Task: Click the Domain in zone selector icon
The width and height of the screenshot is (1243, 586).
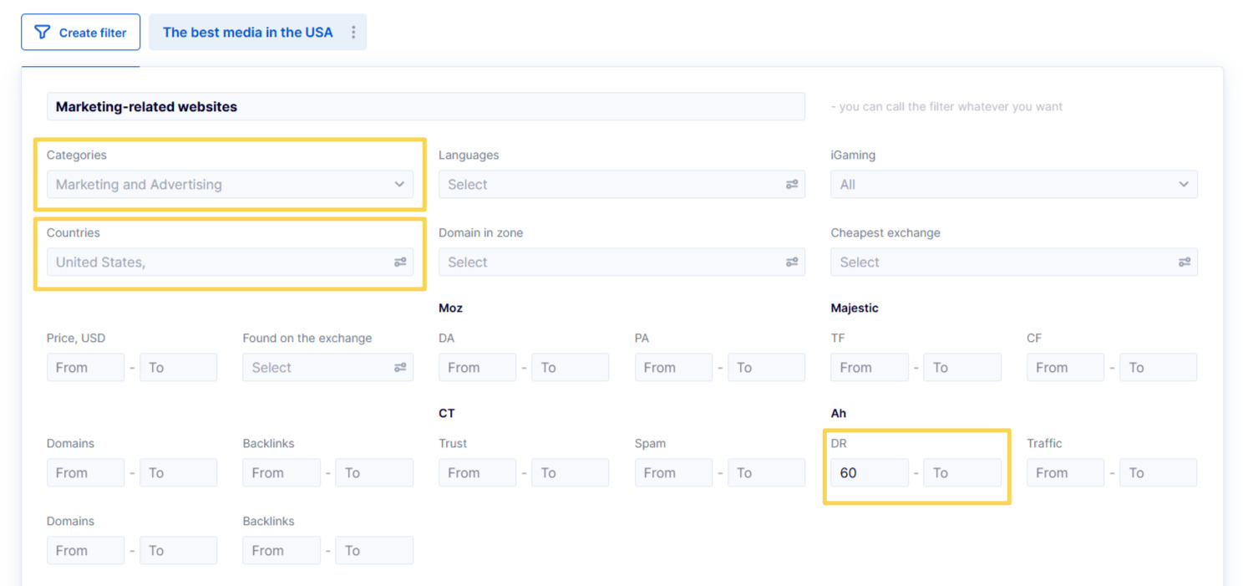Action: [792, 262]
